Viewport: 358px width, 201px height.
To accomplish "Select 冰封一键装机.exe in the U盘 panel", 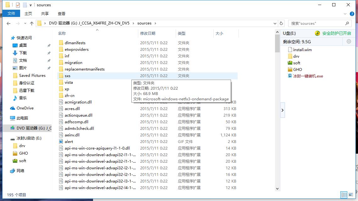I will [x=308, y=76].
